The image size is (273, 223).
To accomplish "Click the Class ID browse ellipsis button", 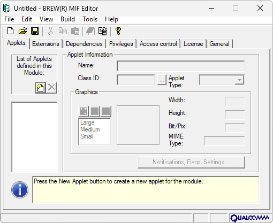I will click(x=162, y=80).
